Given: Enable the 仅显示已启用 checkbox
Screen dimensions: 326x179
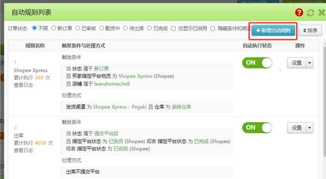Looking at the screenshot, I should pos(173,28).
